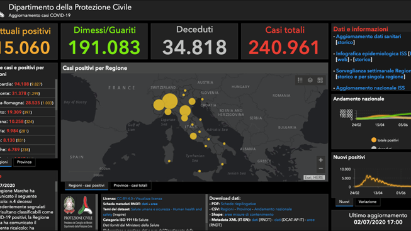Download the 'Regioni' CSV link

click(x=227, y=209)
